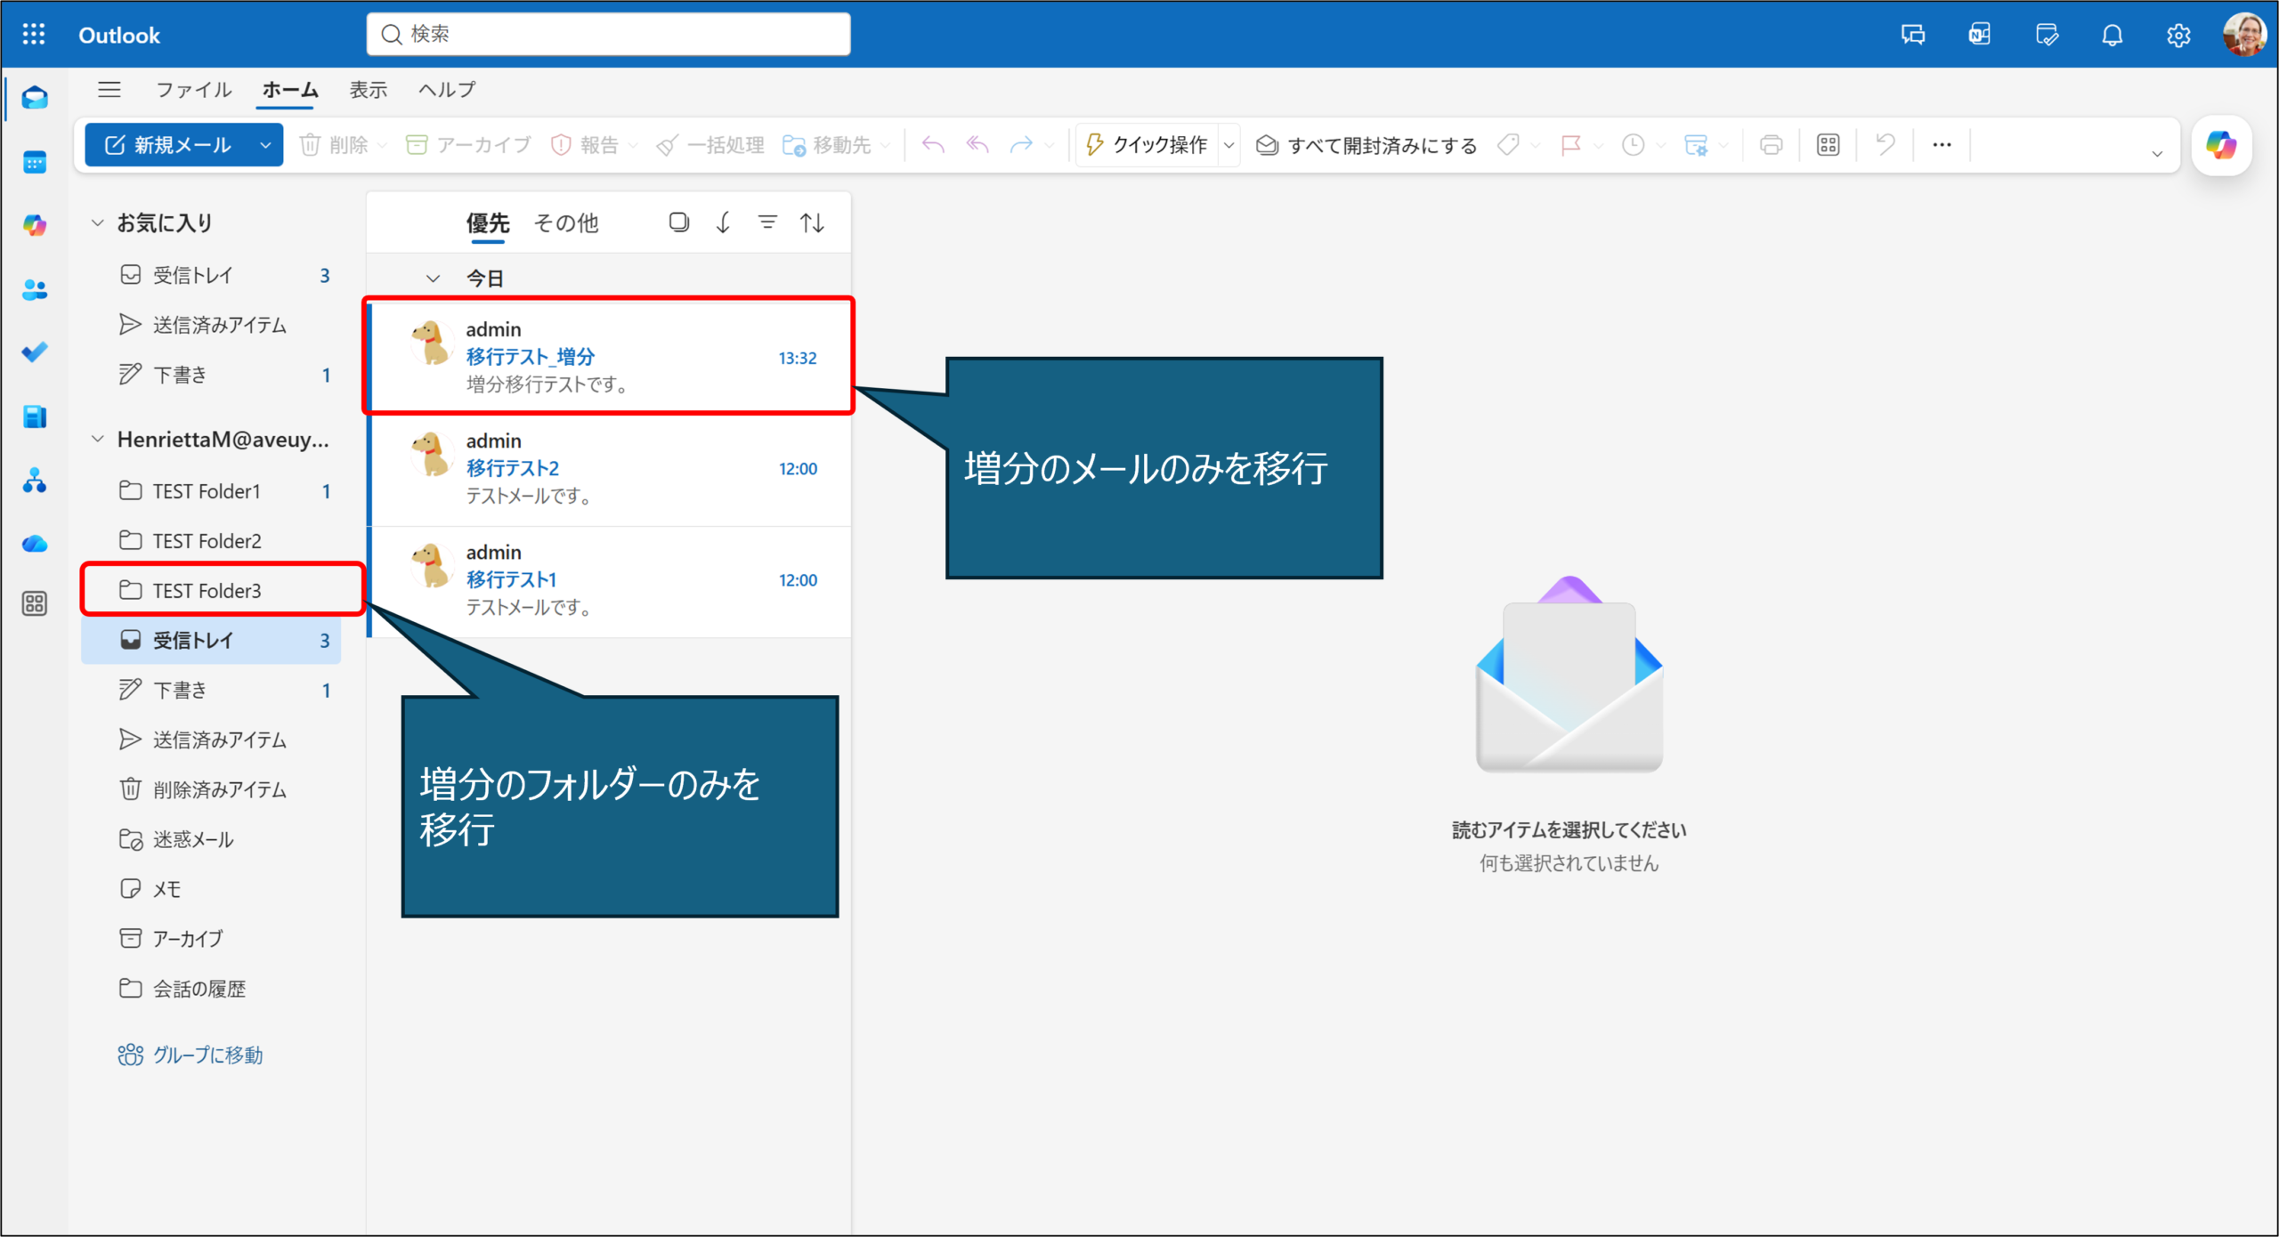Open the 新規メール dropdown arrow
Image resolution: width=2279 pixels, height=1237 pixels.
point(265,145)
